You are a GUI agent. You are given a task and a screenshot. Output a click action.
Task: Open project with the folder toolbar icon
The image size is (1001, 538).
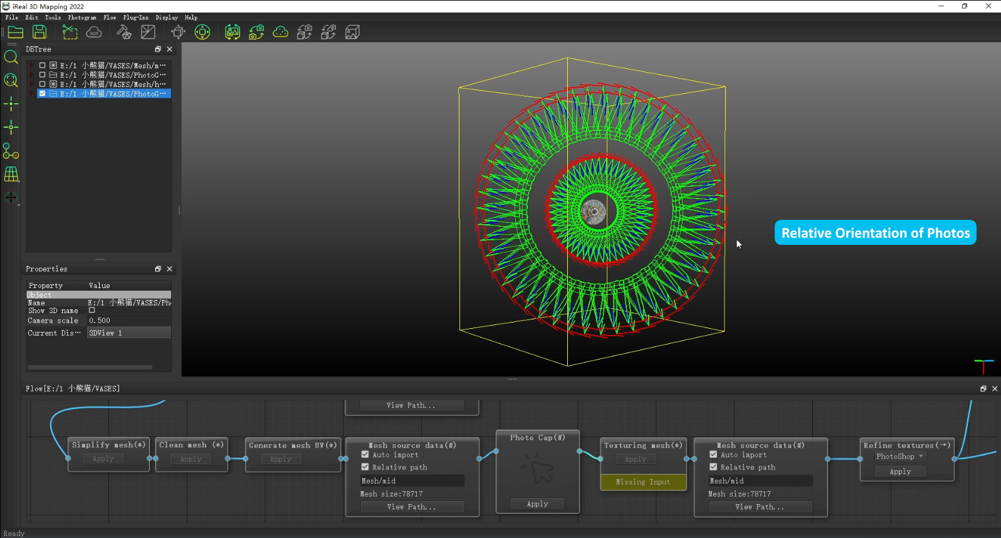[16, 32]
